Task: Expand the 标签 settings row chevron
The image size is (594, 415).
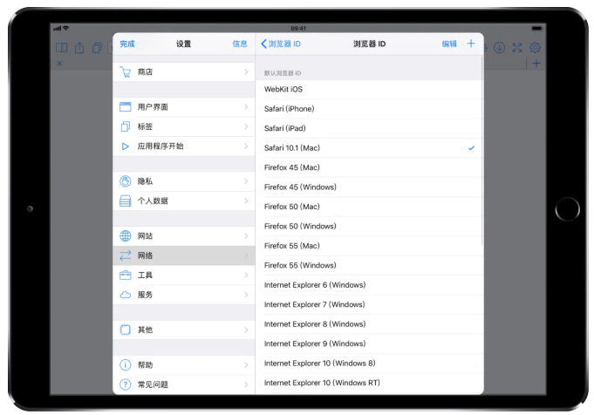Action: [x=246, y=126]
